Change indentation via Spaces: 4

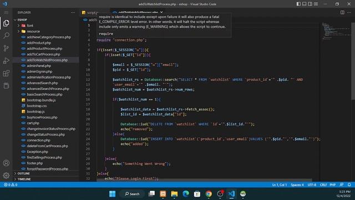(x=297, y=185)
